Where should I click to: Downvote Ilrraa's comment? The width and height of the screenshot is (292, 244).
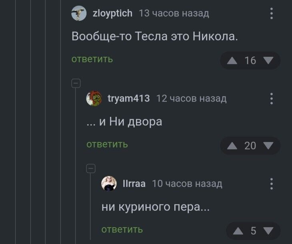268,231
